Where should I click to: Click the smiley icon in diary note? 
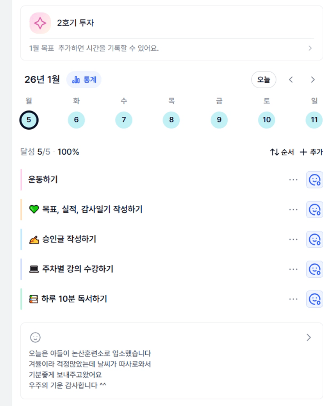(35, 337)
